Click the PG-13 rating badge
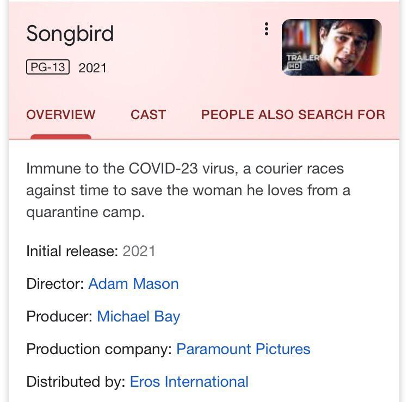The height and width of the screenshot is (402, 408). (x=48, y=67)
